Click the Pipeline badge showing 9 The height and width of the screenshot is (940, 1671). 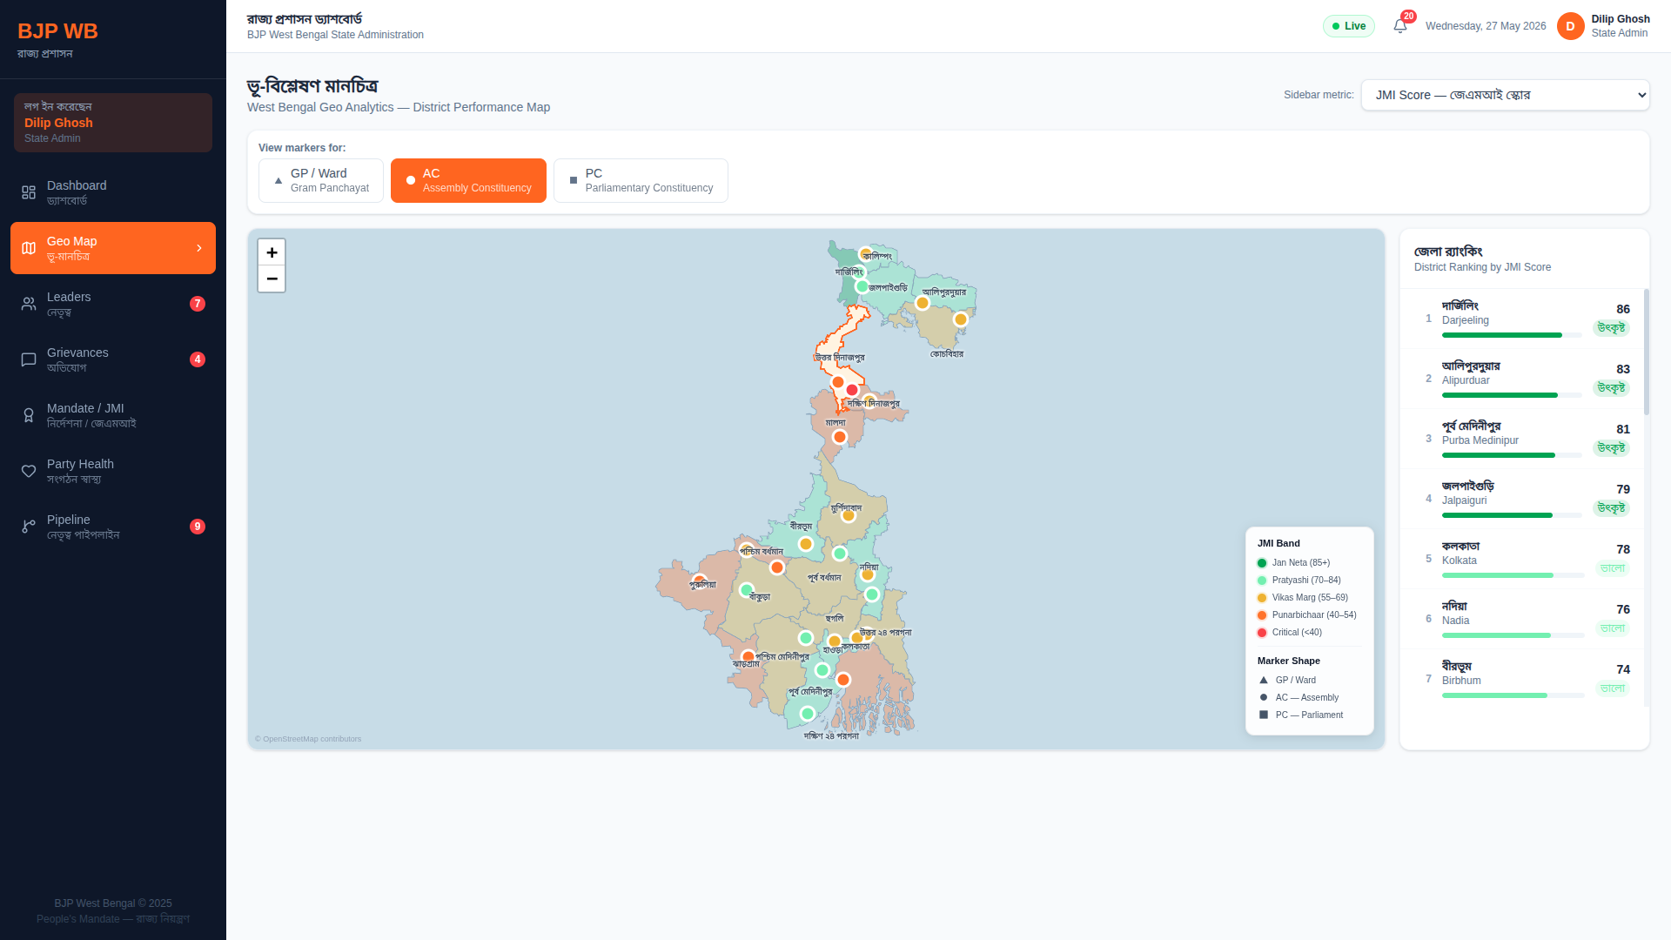click(x=198, y=527)
